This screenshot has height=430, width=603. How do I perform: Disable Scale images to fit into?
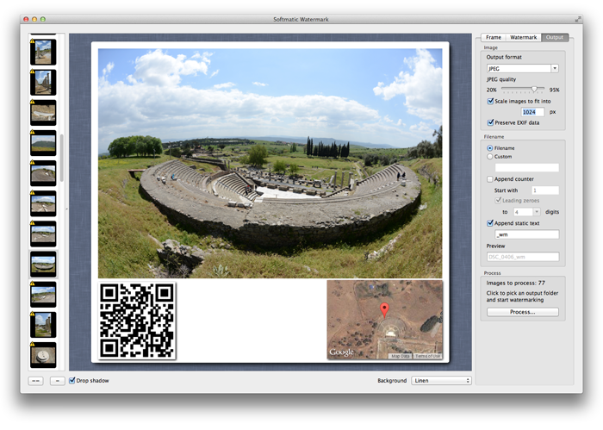[490, 101]
